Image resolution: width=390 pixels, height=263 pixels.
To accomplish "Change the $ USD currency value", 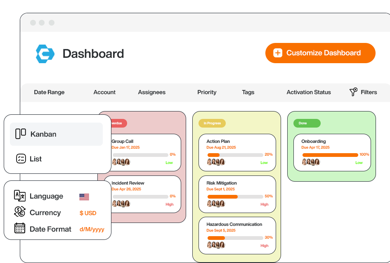I will 88,213.
